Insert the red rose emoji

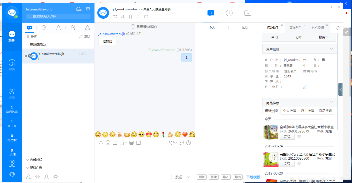pyautogui.click(x=163, y=134)
